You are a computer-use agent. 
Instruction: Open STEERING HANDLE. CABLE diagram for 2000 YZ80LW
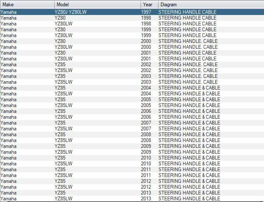click(x=188, y=47)
